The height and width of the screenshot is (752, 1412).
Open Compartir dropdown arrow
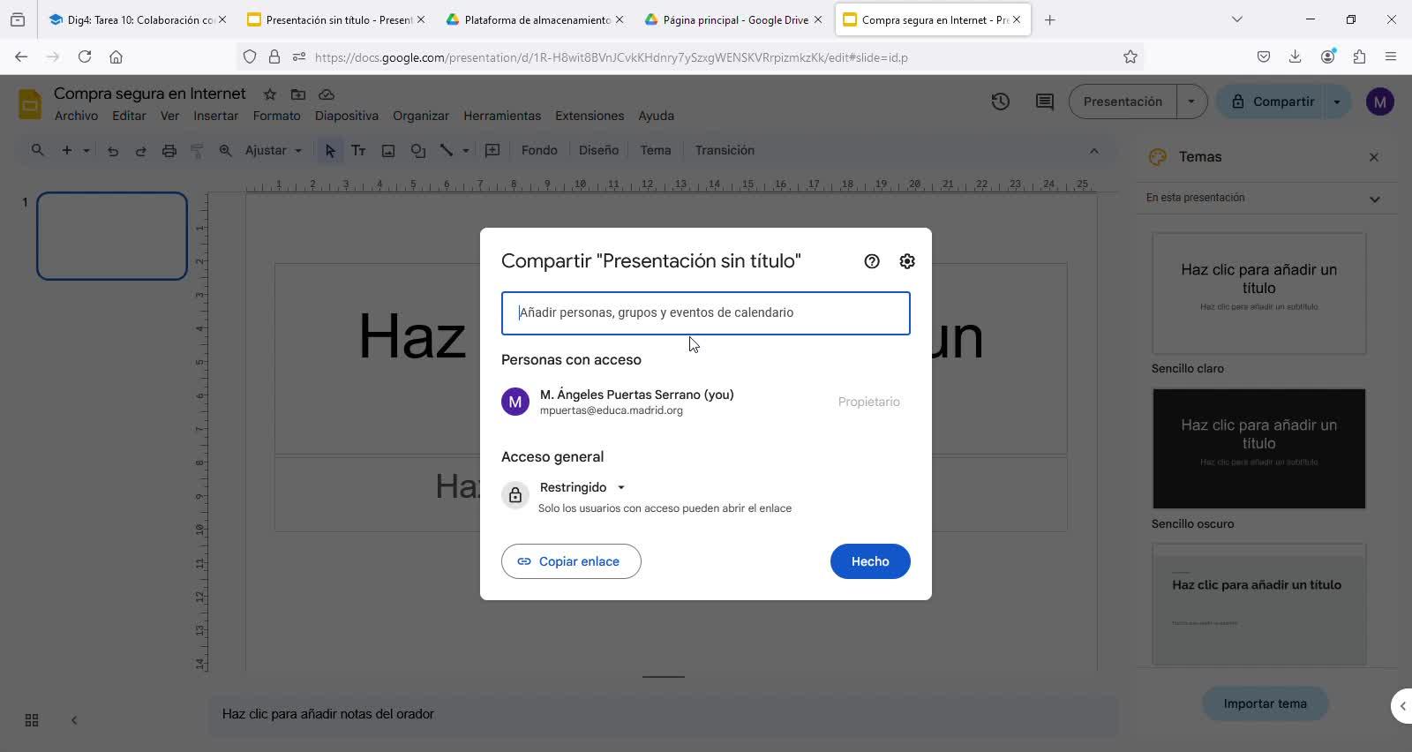[1337, 102]
